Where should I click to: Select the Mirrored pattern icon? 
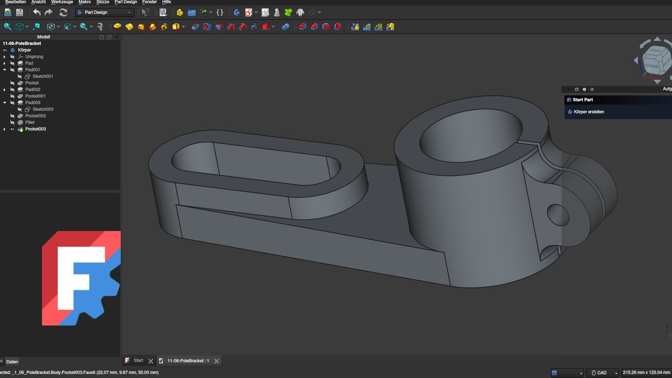click(x=355, y=26)
